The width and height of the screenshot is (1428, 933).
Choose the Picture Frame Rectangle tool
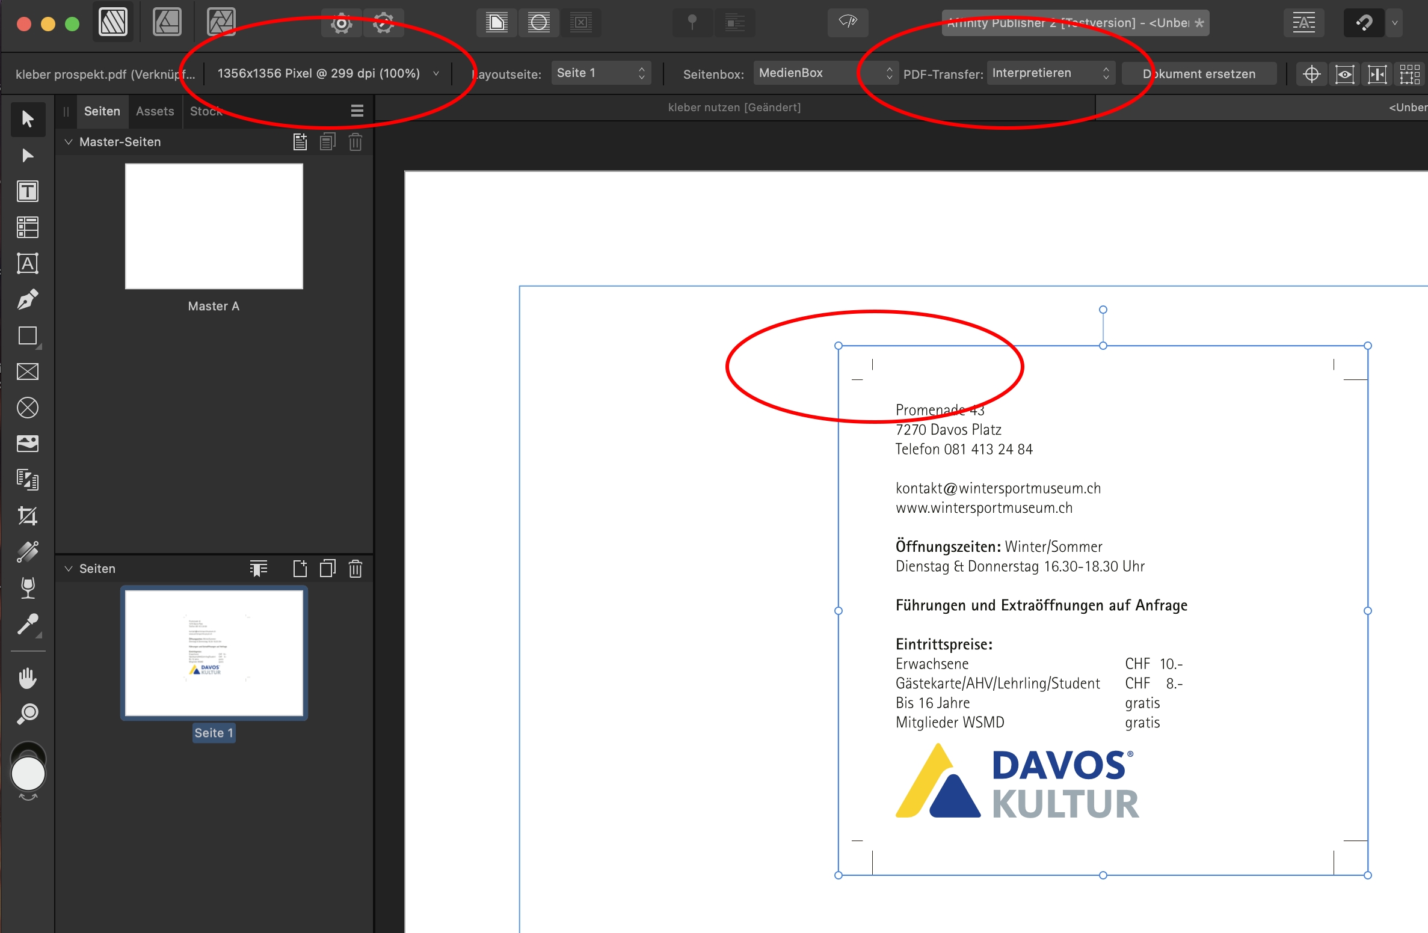[28, 372]
